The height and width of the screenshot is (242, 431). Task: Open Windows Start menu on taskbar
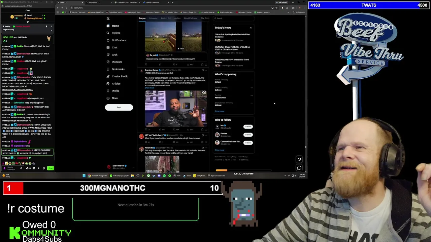[x=84, y=176]
